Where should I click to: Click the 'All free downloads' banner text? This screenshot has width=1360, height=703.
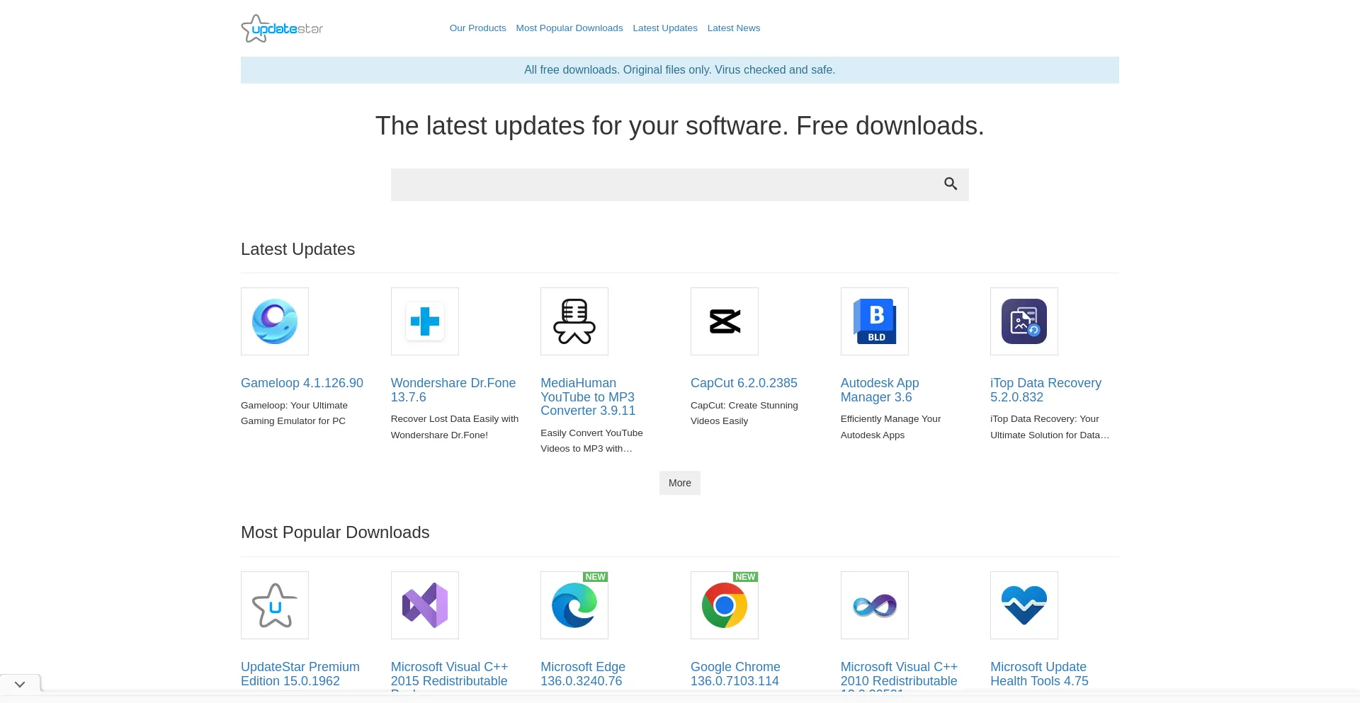(680, 70)
